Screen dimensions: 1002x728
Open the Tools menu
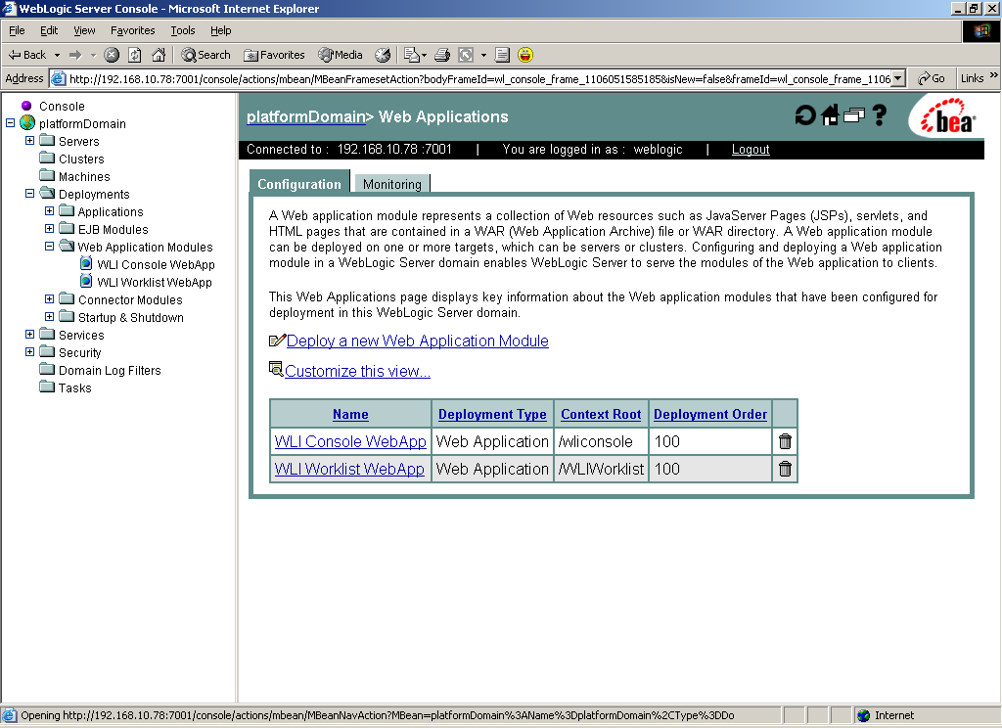point(182,30)
